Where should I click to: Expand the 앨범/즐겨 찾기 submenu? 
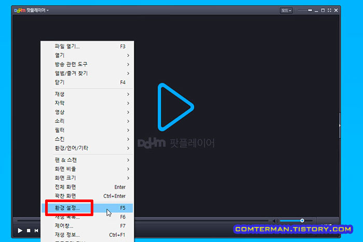(87, 74)
